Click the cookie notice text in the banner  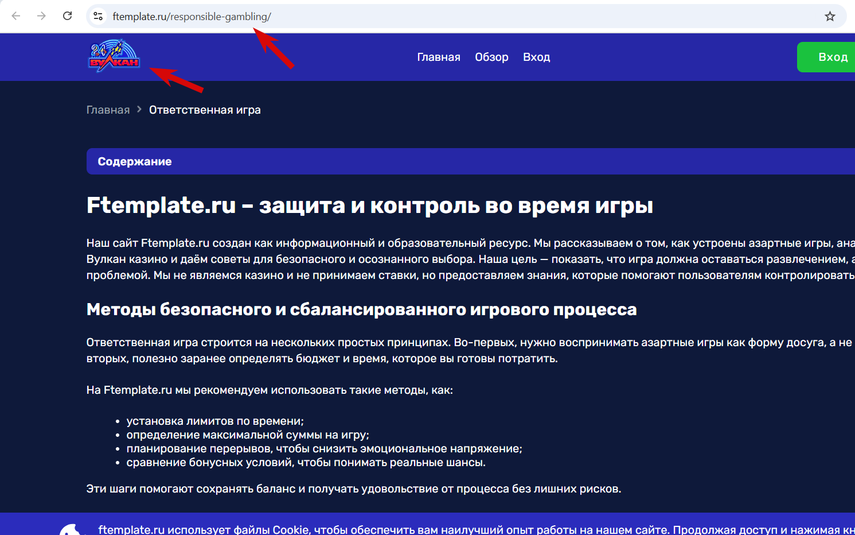pyautogui.click(x=477, y=529)
